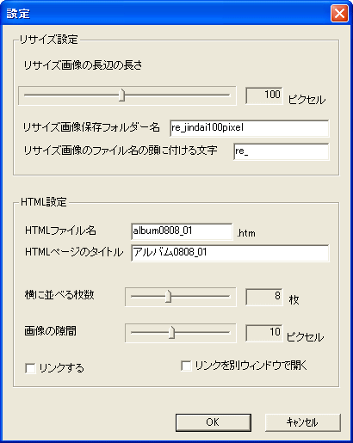The width and height of the screenshot is (353, 443).
Task: Click the 横に並べる枚数 slider thumb
Action: (169, 297)
